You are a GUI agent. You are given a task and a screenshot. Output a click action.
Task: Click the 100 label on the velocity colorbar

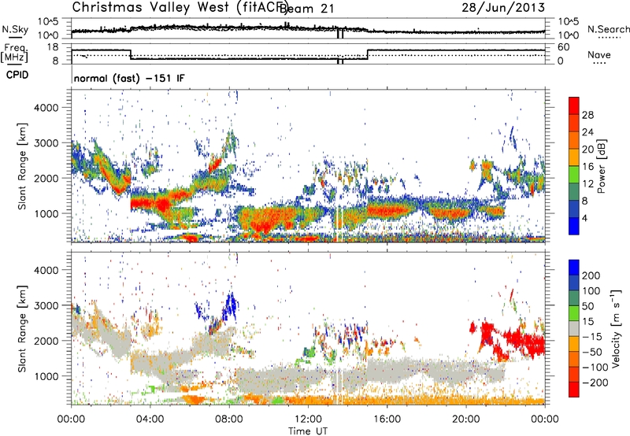(591, 291)
